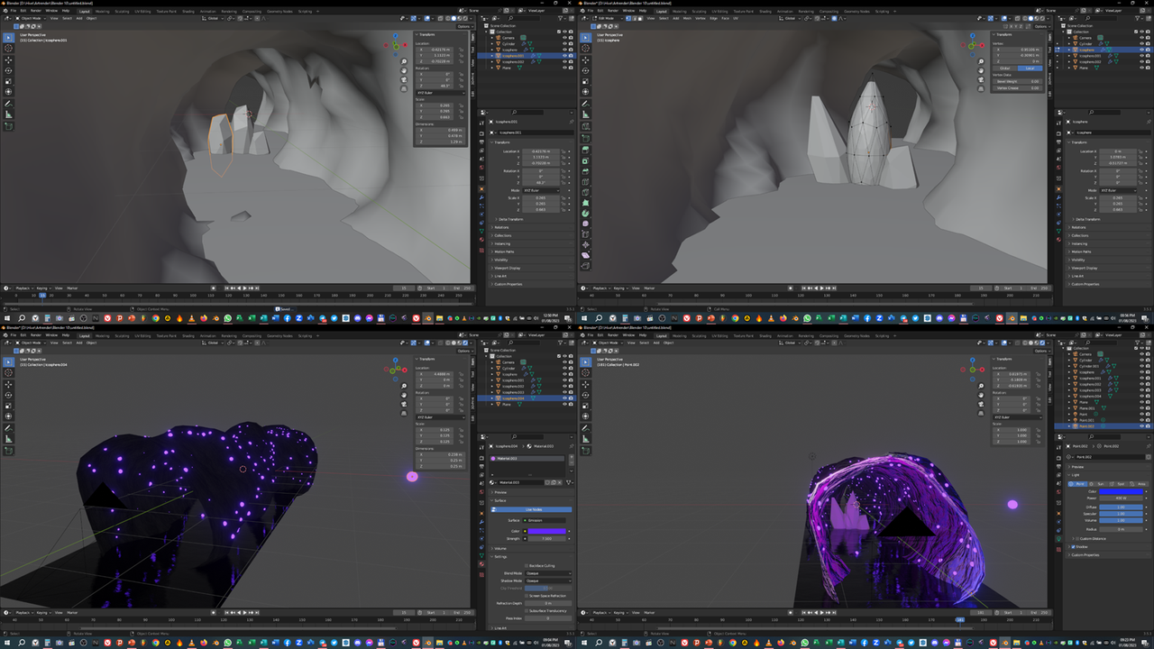1154x649 pixels.
Task: Toggle camera view gizmo in Point.002 viewport
Action: [x=981, y=404]
